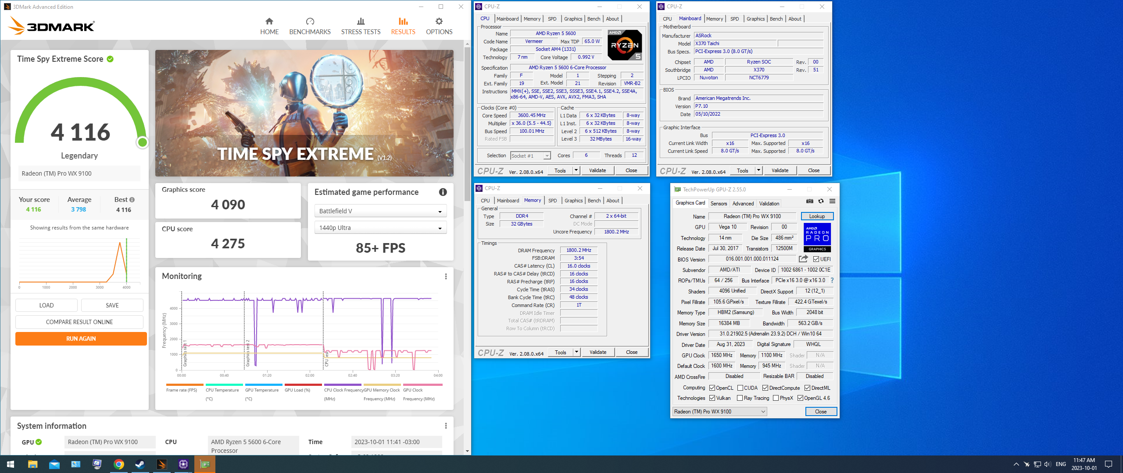Toggle the PhysX checkbox in GPU-Z
Image resolution: width=1123 pixels, height=473 pixels.
pyautogui.click(x=776, y=398)
